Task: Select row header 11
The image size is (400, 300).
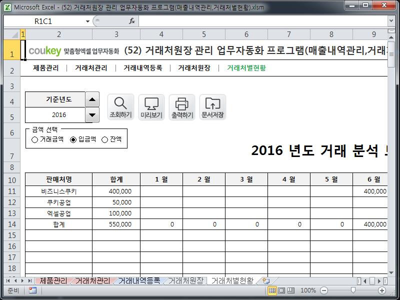Action: pos(12,191)
